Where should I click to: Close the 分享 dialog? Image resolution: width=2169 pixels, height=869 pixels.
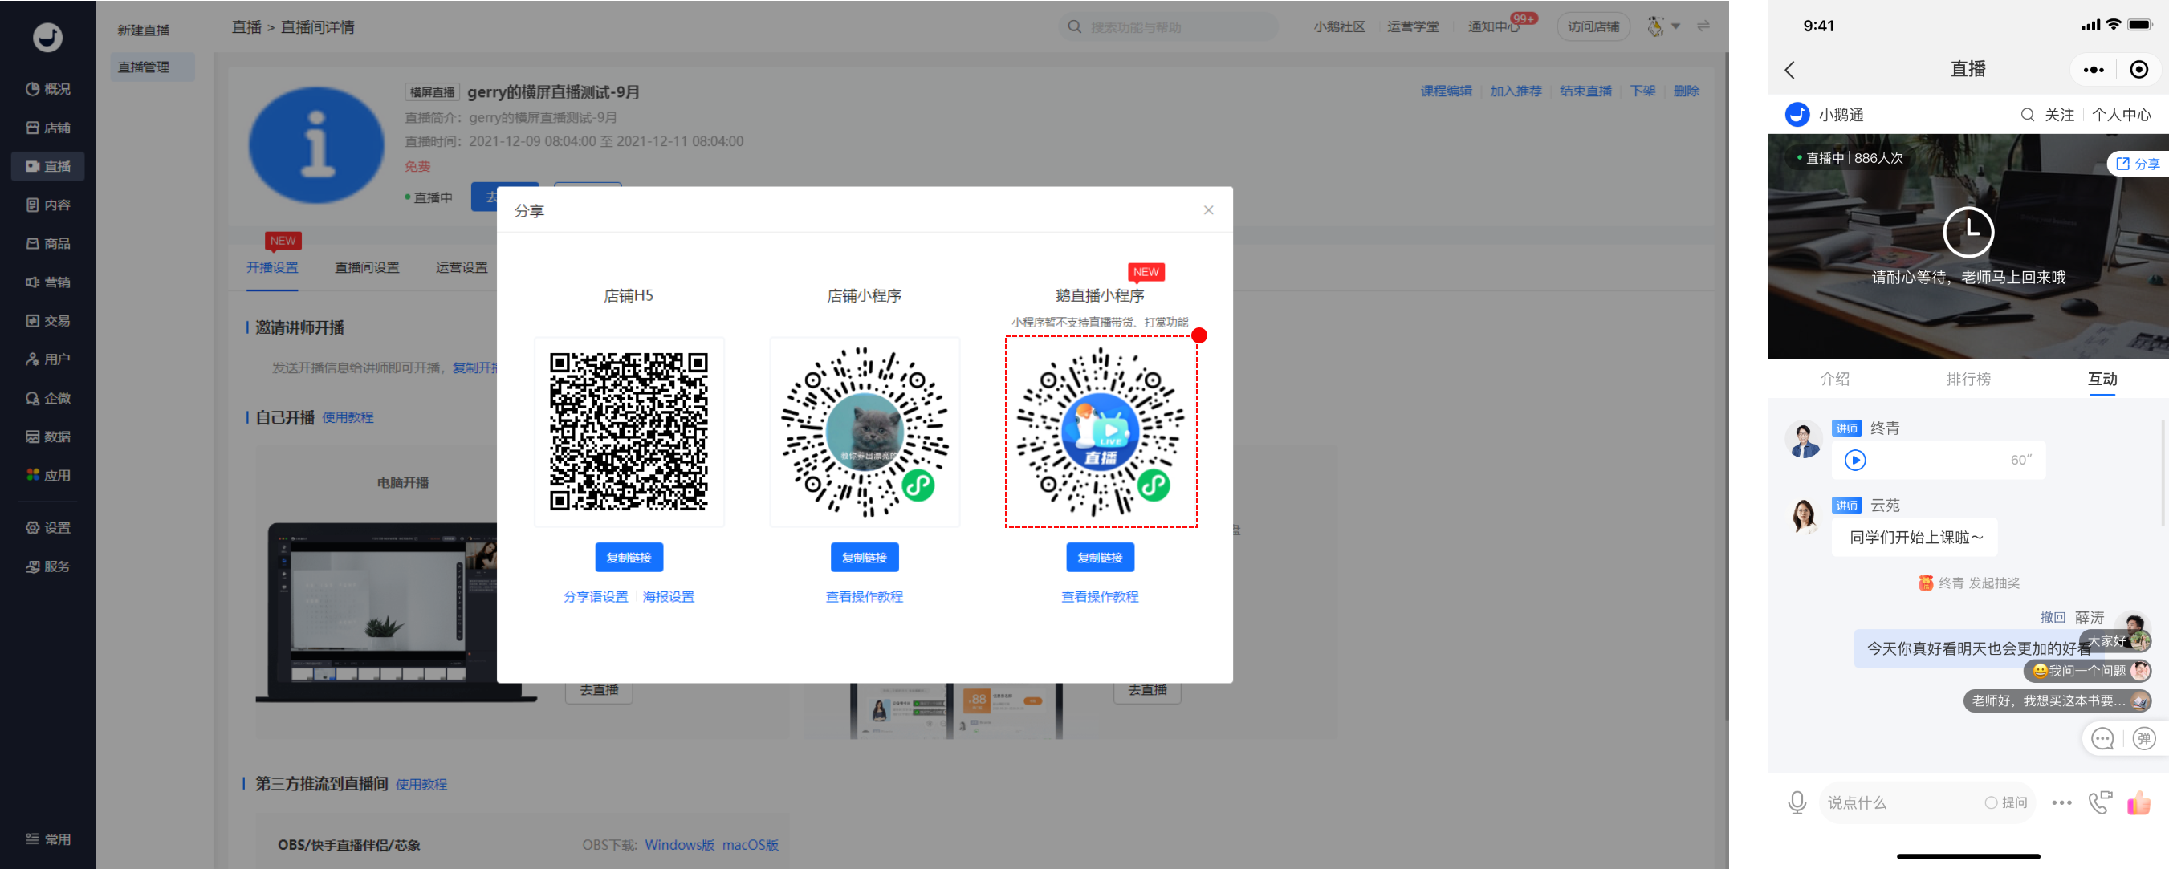coord(1208,209)
